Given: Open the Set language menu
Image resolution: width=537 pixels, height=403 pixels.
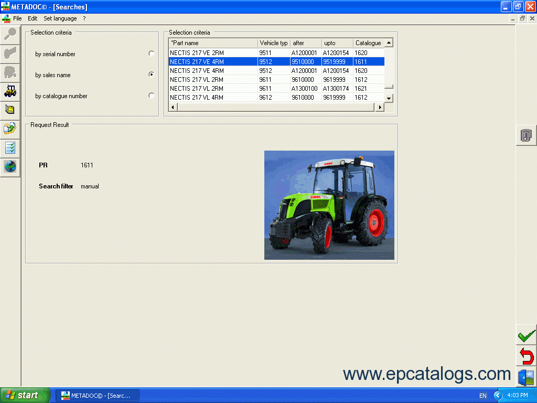Looking at the screenshot, I should (x=60, y=18).
